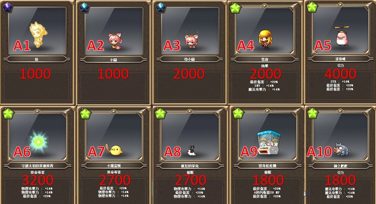Select the blonde girl character in card A4
Image resolution: width=376 pixels, height=204 pixels.
tap(265, 39)
